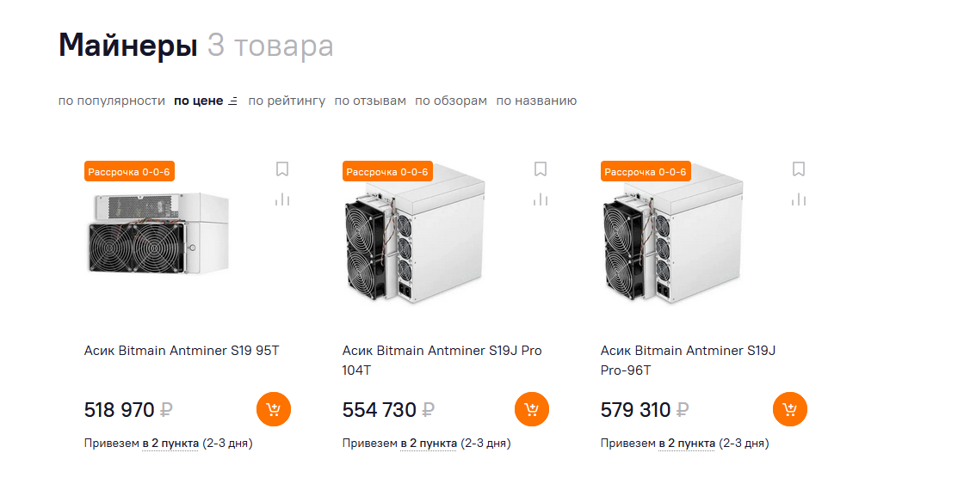Sort miners by rating

pyautogui.click(x=287, y=101)
